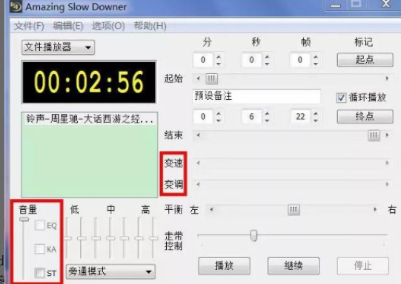Increase end frames value 22 with up arrow
This screenshot has height=284, width=401.
(x=316, y=113)
